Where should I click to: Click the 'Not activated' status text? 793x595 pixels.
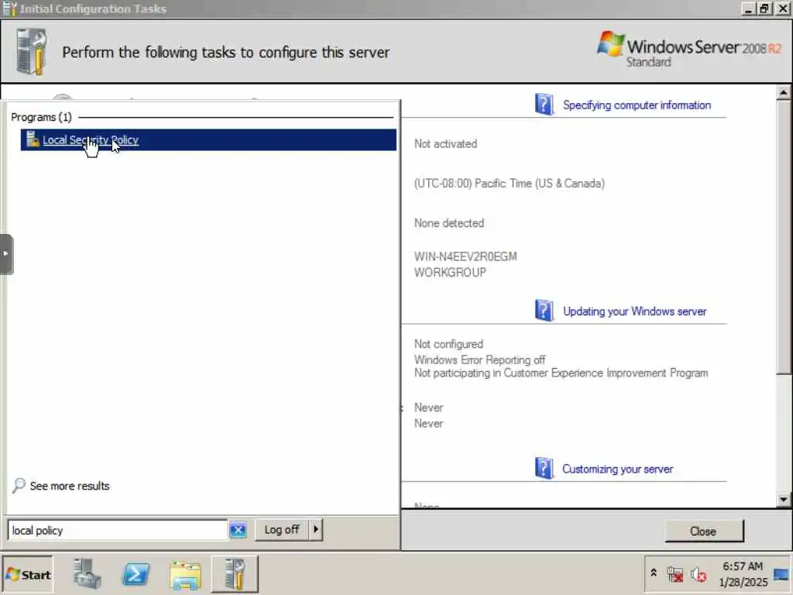click(445, 143)
